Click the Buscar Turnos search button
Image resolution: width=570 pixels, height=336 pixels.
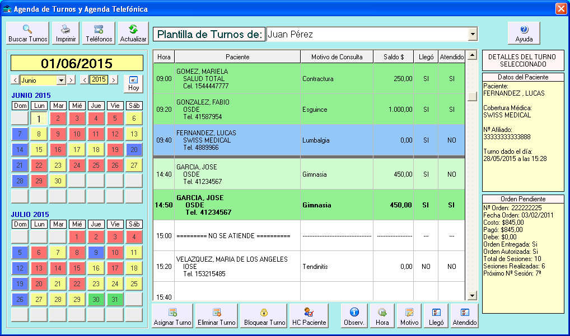click(x=27, y=34)
